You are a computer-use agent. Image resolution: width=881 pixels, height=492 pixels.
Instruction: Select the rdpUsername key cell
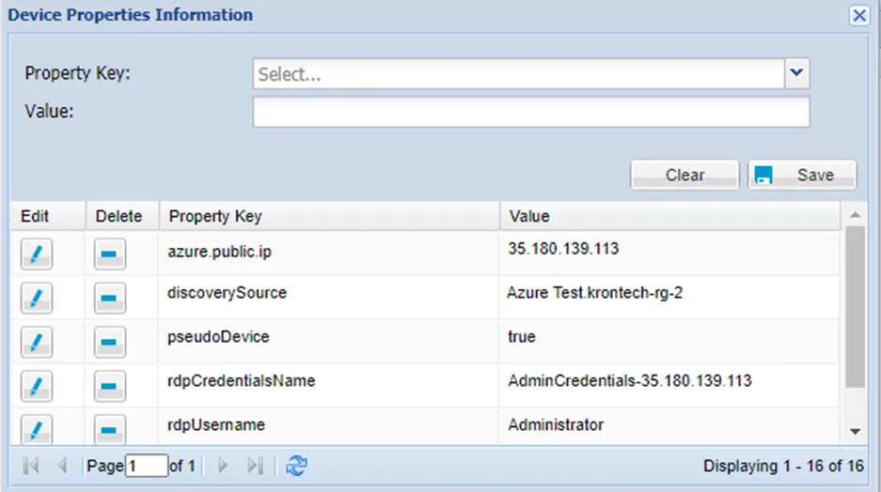(x=328, y=427)
